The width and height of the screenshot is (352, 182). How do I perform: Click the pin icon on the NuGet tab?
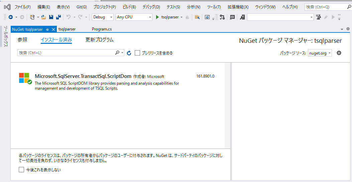pyautogui.click(x=47, y=29)
